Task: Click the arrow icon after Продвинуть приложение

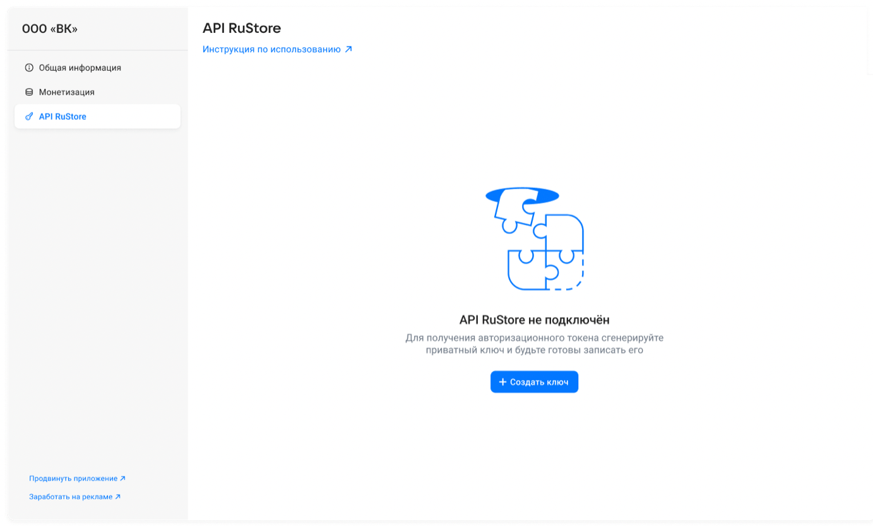Action: pyautogui.click(x=123, y=479)
